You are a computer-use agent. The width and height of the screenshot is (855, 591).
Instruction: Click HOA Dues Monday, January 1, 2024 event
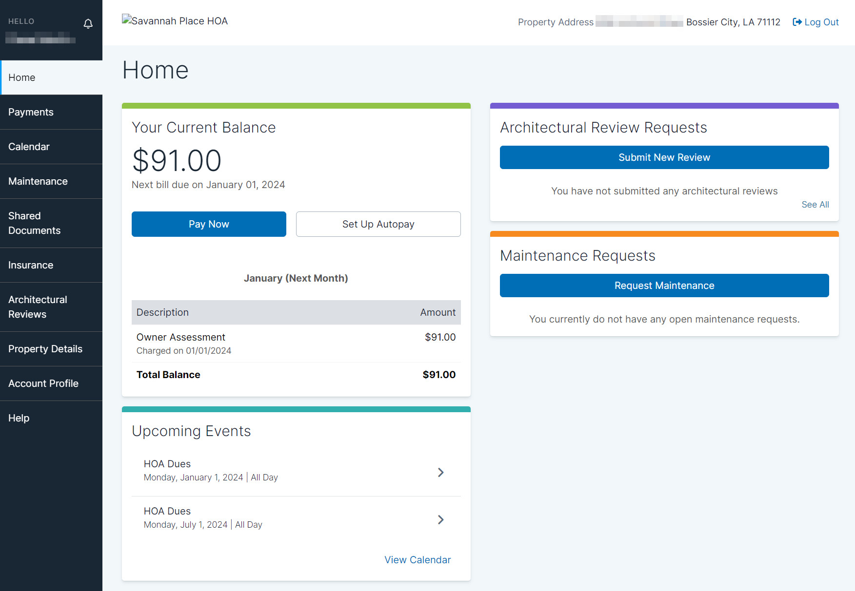pyautogui.click(x=296, y=471)
